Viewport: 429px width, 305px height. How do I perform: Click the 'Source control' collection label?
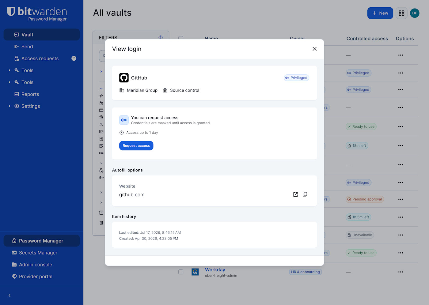184,90
